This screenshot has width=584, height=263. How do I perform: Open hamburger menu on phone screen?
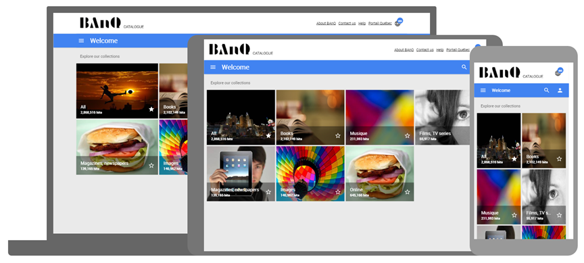[x=483, y=90]
